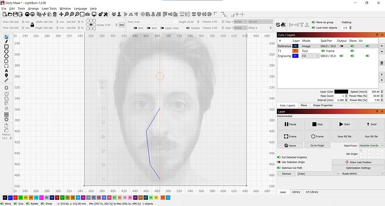The width and height of the screenshot is (385, 206).
Task: Open the Laser Tools menu
Action: (x=49, y=8)
